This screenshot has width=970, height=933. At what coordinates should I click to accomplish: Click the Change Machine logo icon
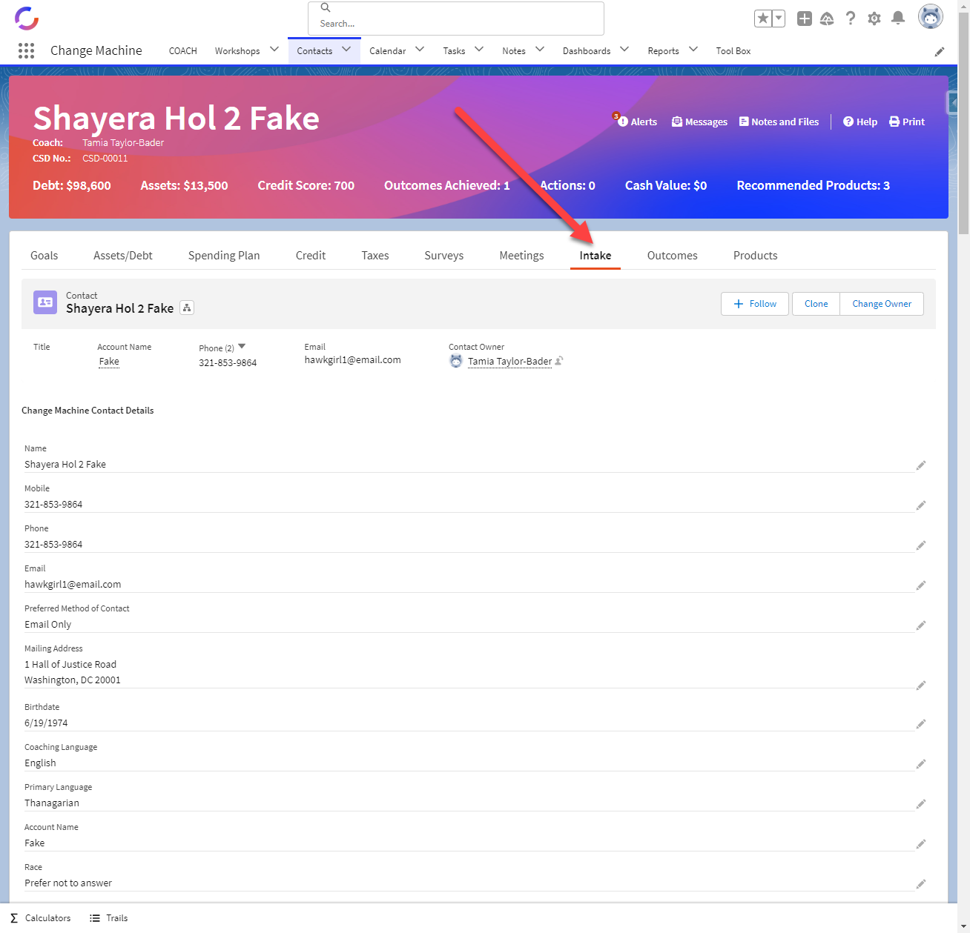(27, 18)
